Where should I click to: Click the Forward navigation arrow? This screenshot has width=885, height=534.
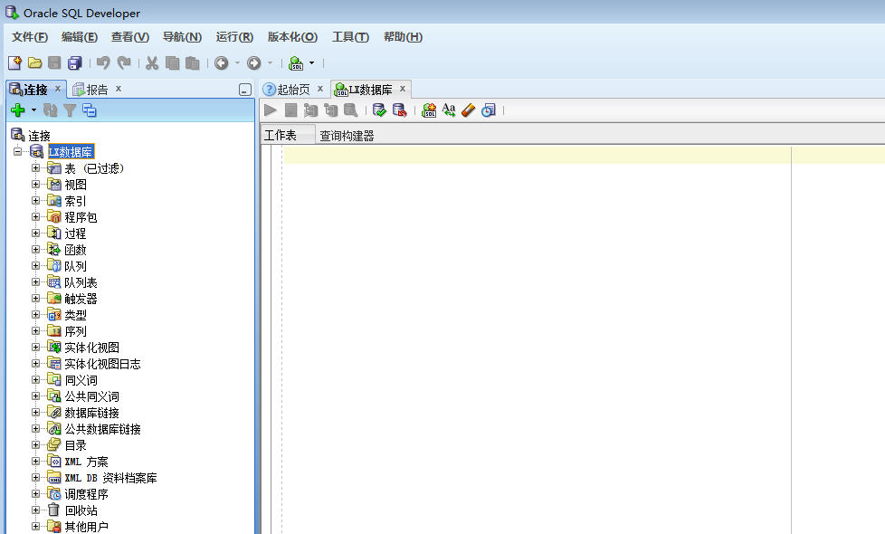(x=254, y=62)
